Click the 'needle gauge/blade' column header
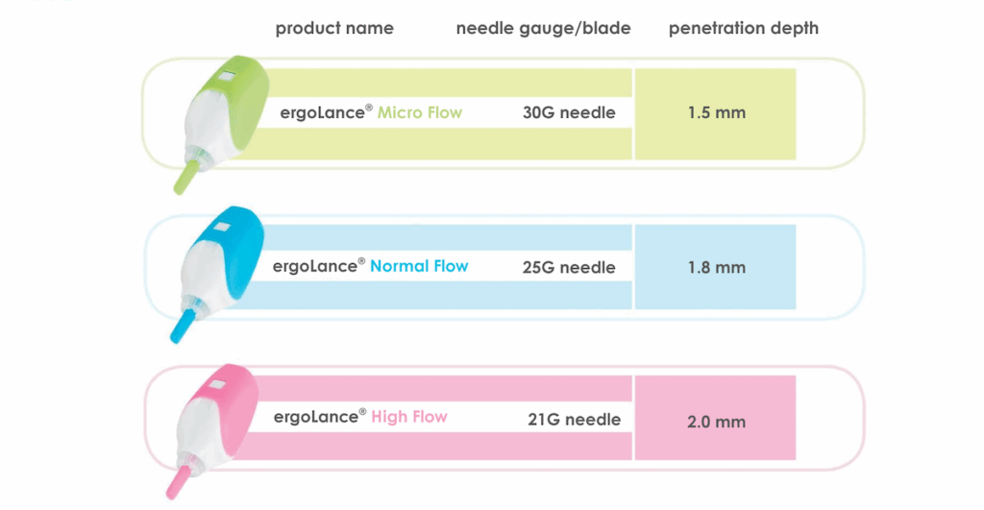This screenshot has height=510, width=984. pos(543,28)
